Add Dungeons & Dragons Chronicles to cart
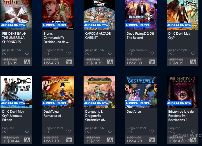This screenshot has height=146, width=202. [x=110, y=140]
